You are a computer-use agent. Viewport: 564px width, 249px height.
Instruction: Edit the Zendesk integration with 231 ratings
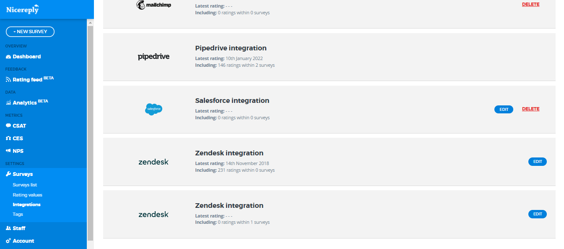(x=537, y=162)
